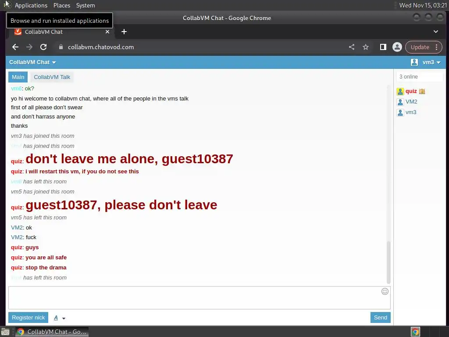Send the chat message

click(x=380, y=318)
